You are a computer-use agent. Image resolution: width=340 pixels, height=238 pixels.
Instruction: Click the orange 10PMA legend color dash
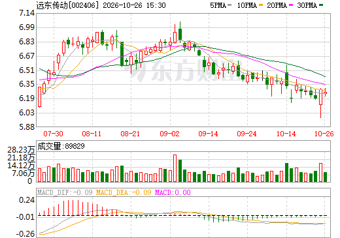261,5
